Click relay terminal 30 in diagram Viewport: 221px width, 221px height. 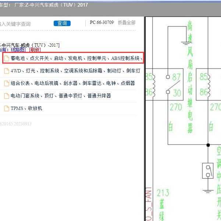click(177, 93)
